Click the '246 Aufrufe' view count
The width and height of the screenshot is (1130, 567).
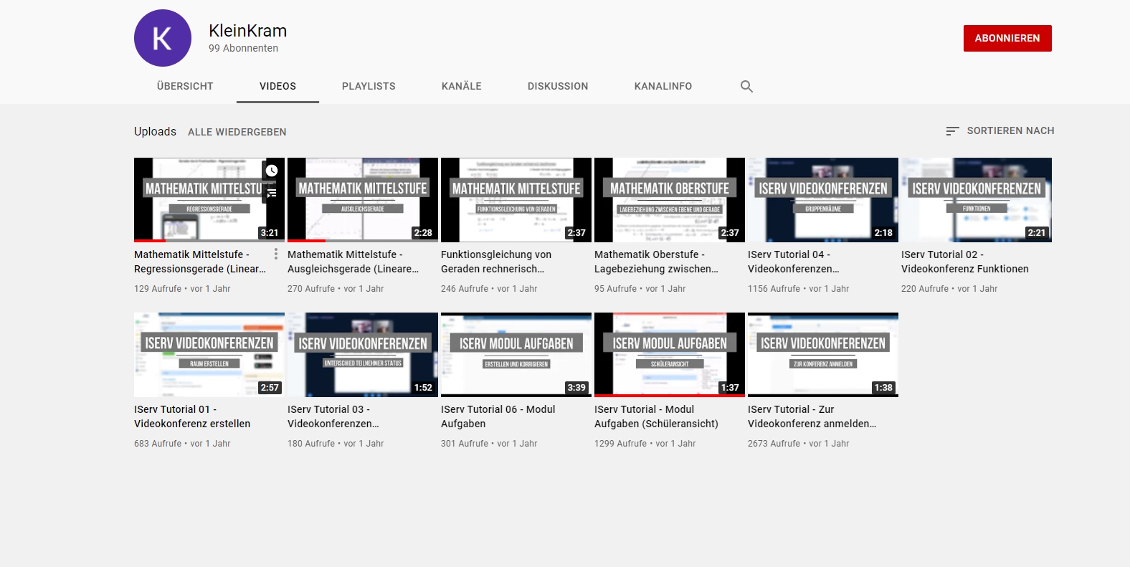point(465,289)
